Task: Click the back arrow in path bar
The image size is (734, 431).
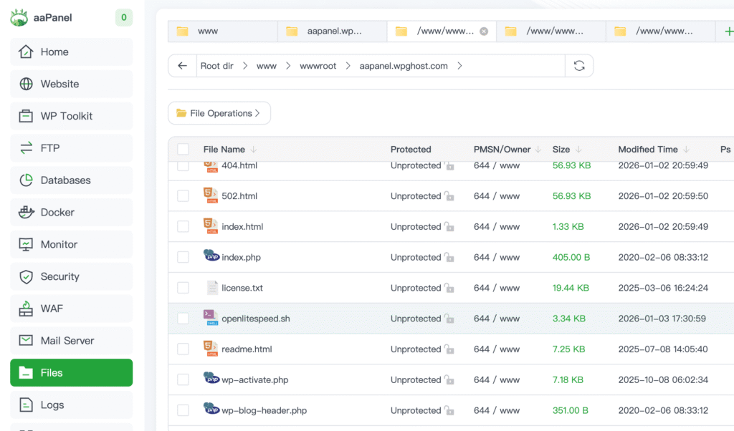Action: click(x=183, y=66)
